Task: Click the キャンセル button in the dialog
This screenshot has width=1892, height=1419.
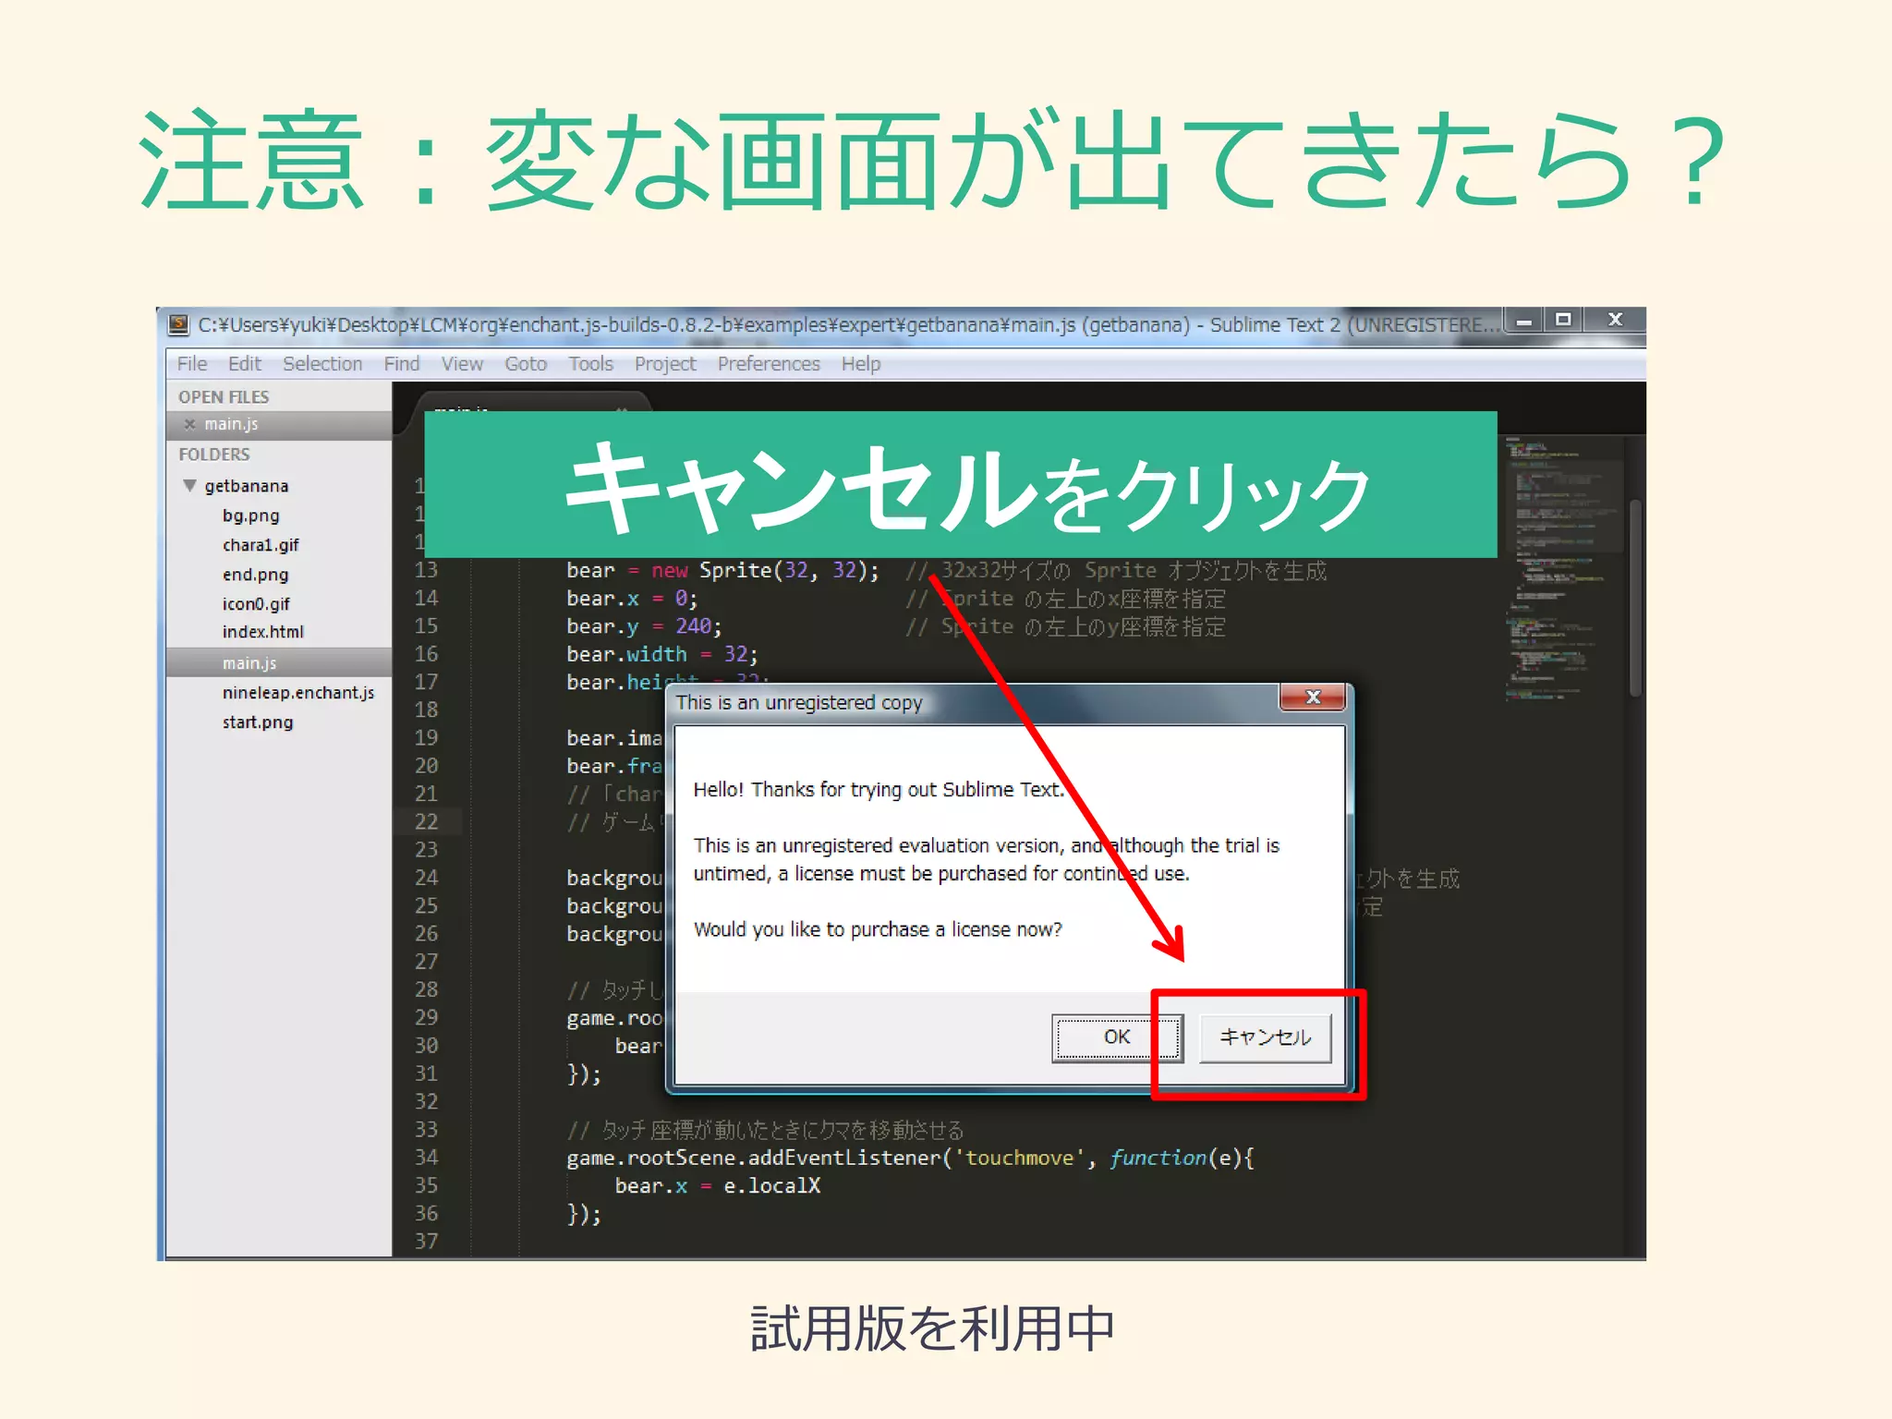Action: 1265,1037
